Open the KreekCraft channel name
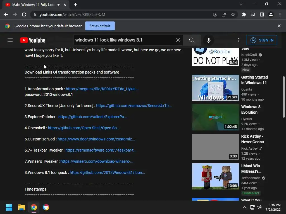The image size is (286, 214). [249, 55]
